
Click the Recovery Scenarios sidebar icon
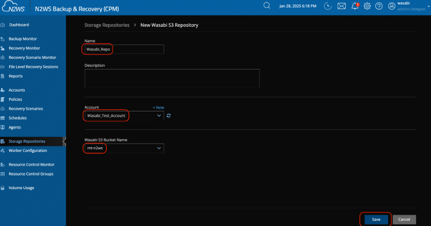(x=3, y=109)
